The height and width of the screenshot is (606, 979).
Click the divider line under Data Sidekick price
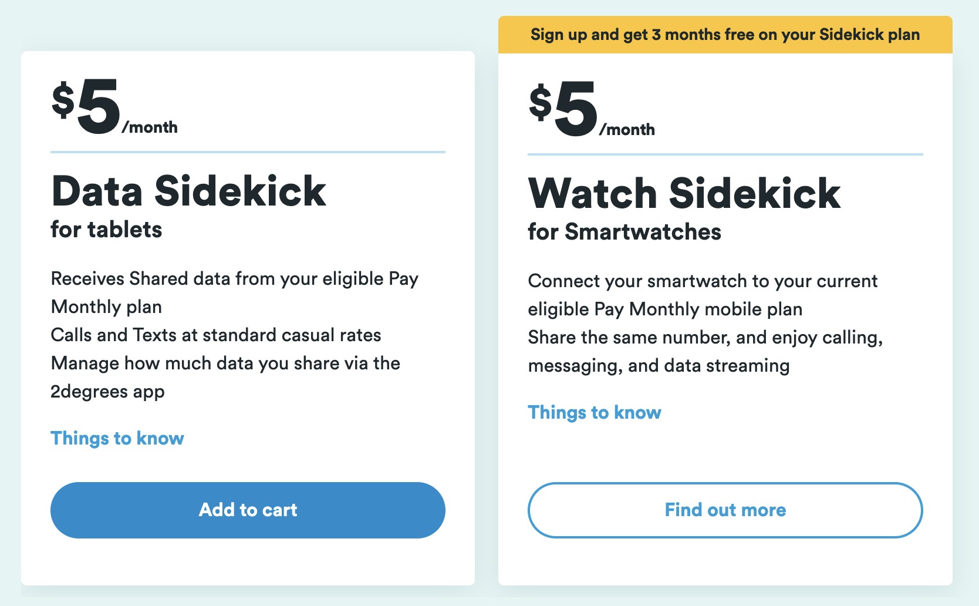coord(248,152)
